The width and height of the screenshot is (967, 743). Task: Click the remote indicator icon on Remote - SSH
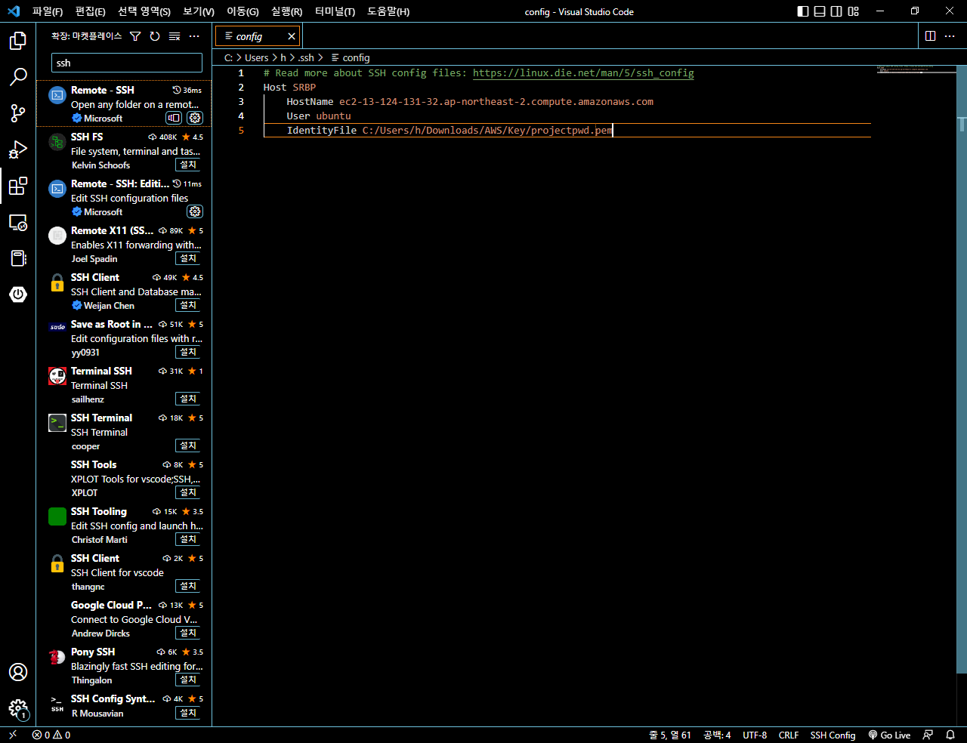click(174, 118)
